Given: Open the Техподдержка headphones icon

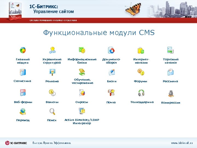Looking at the screenshot, I should coord(141,93).
